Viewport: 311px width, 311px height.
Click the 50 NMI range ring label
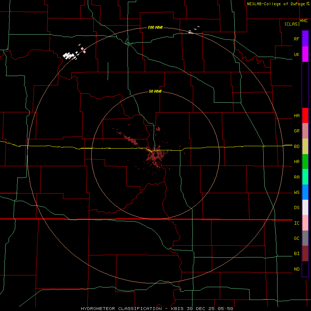point(155,91)
